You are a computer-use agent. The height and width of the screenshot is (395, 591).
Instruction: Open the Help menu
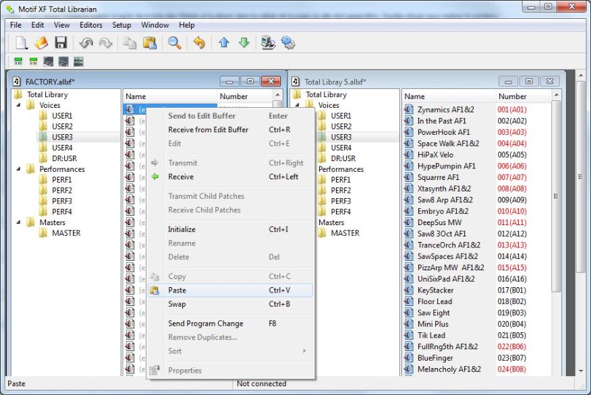pos(187,25)
